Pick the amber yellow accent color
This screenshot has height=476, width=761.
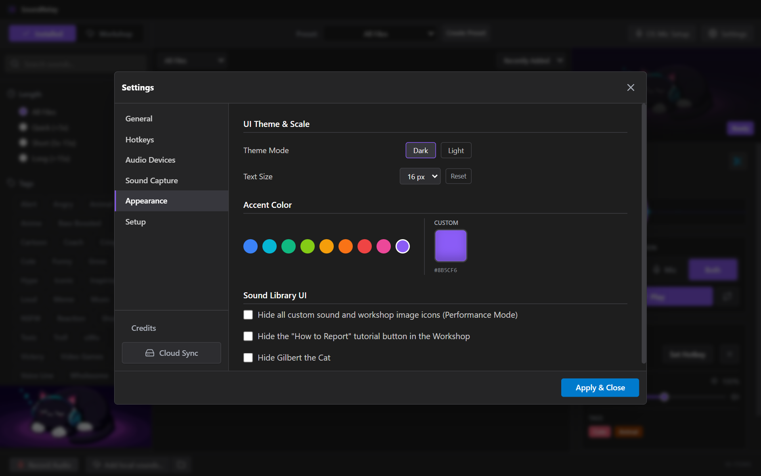(327, 246)
